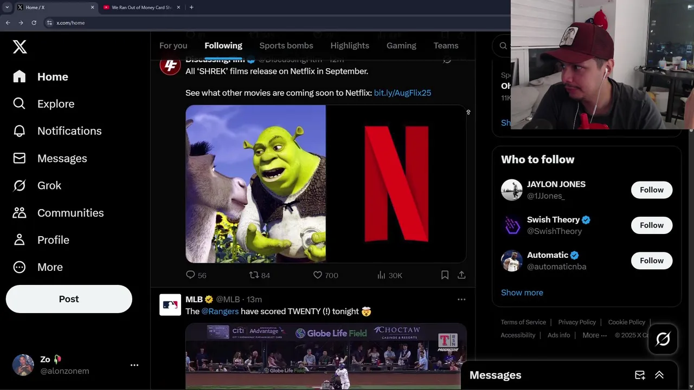This screenshot has height=390, width=694.
Task: Open more options on MLB post
Action: click(x=461, y=299)
